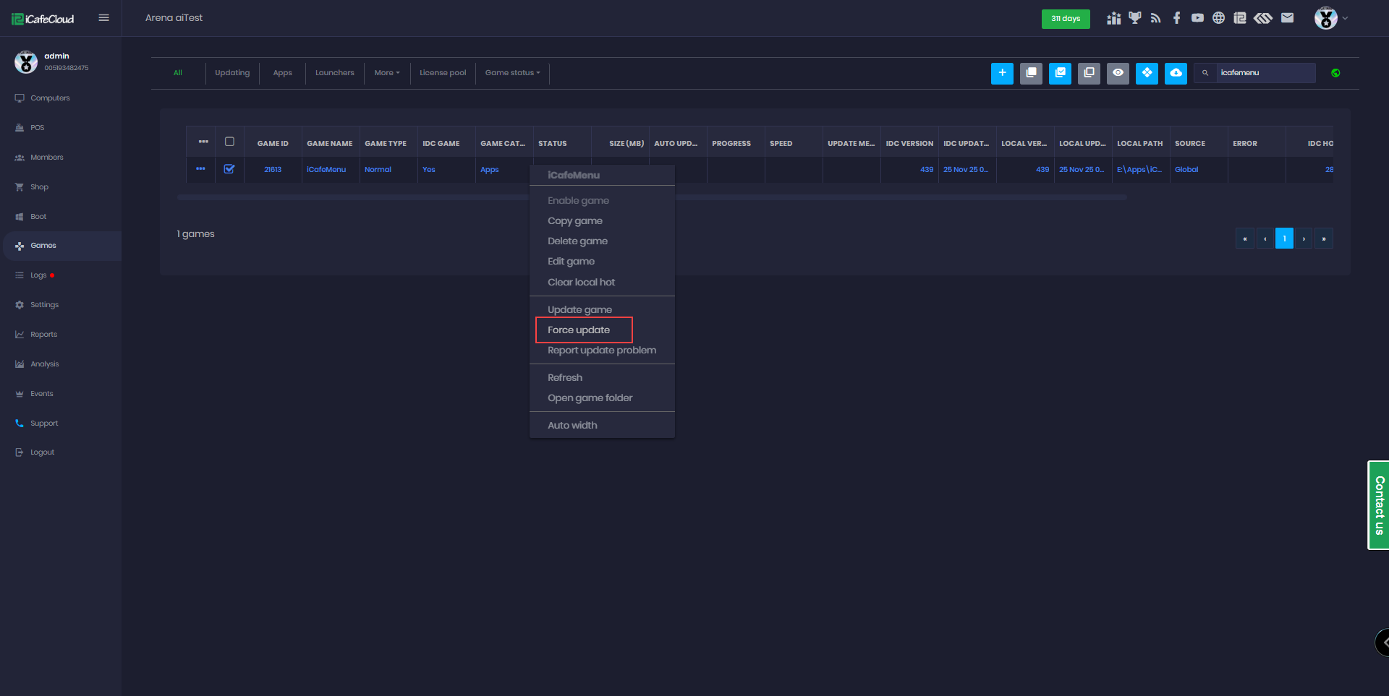Click the RSS feed icon

1155,18
